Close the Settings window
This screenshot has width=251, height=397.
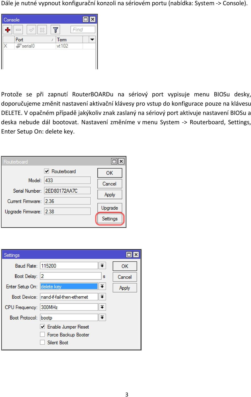point(136,255)
